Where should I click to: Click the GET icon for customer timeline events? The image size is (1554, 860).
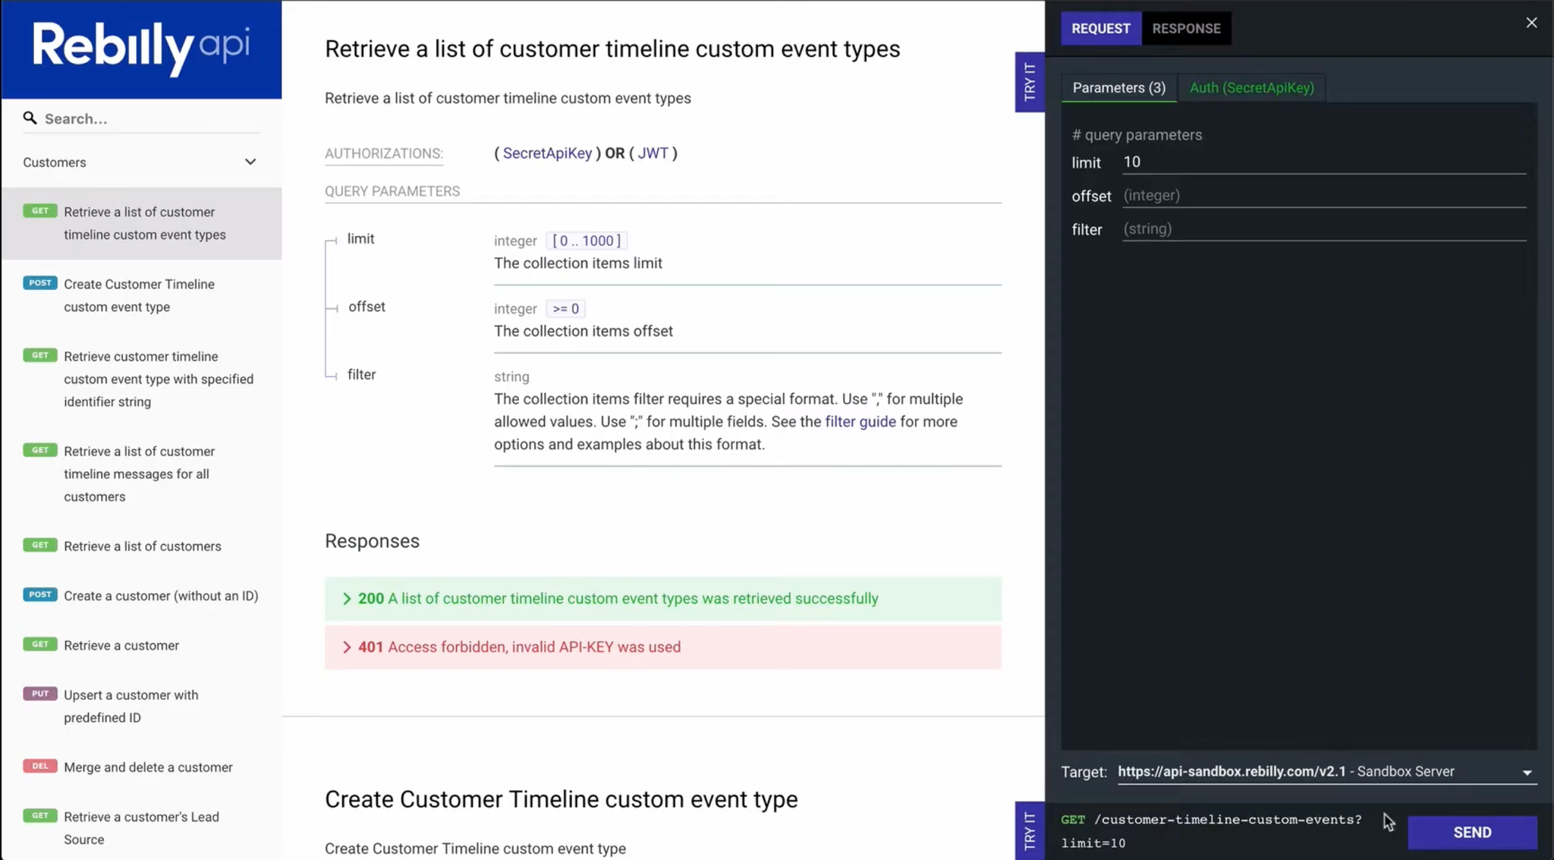[x=40, y=211]
